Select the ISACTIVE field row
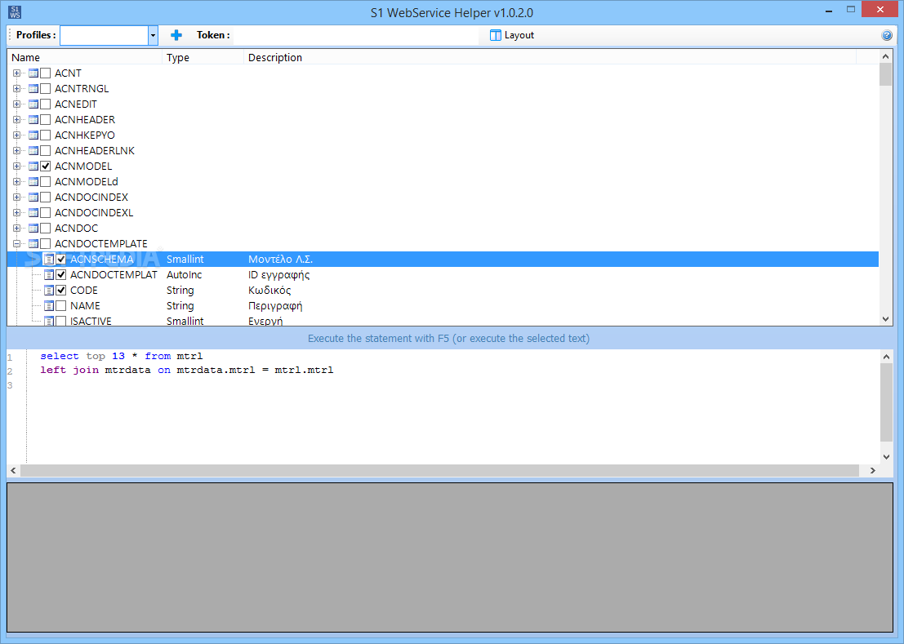Image resolution: width=904 pixels, height=644 pixels. click(x=443, y=320)
